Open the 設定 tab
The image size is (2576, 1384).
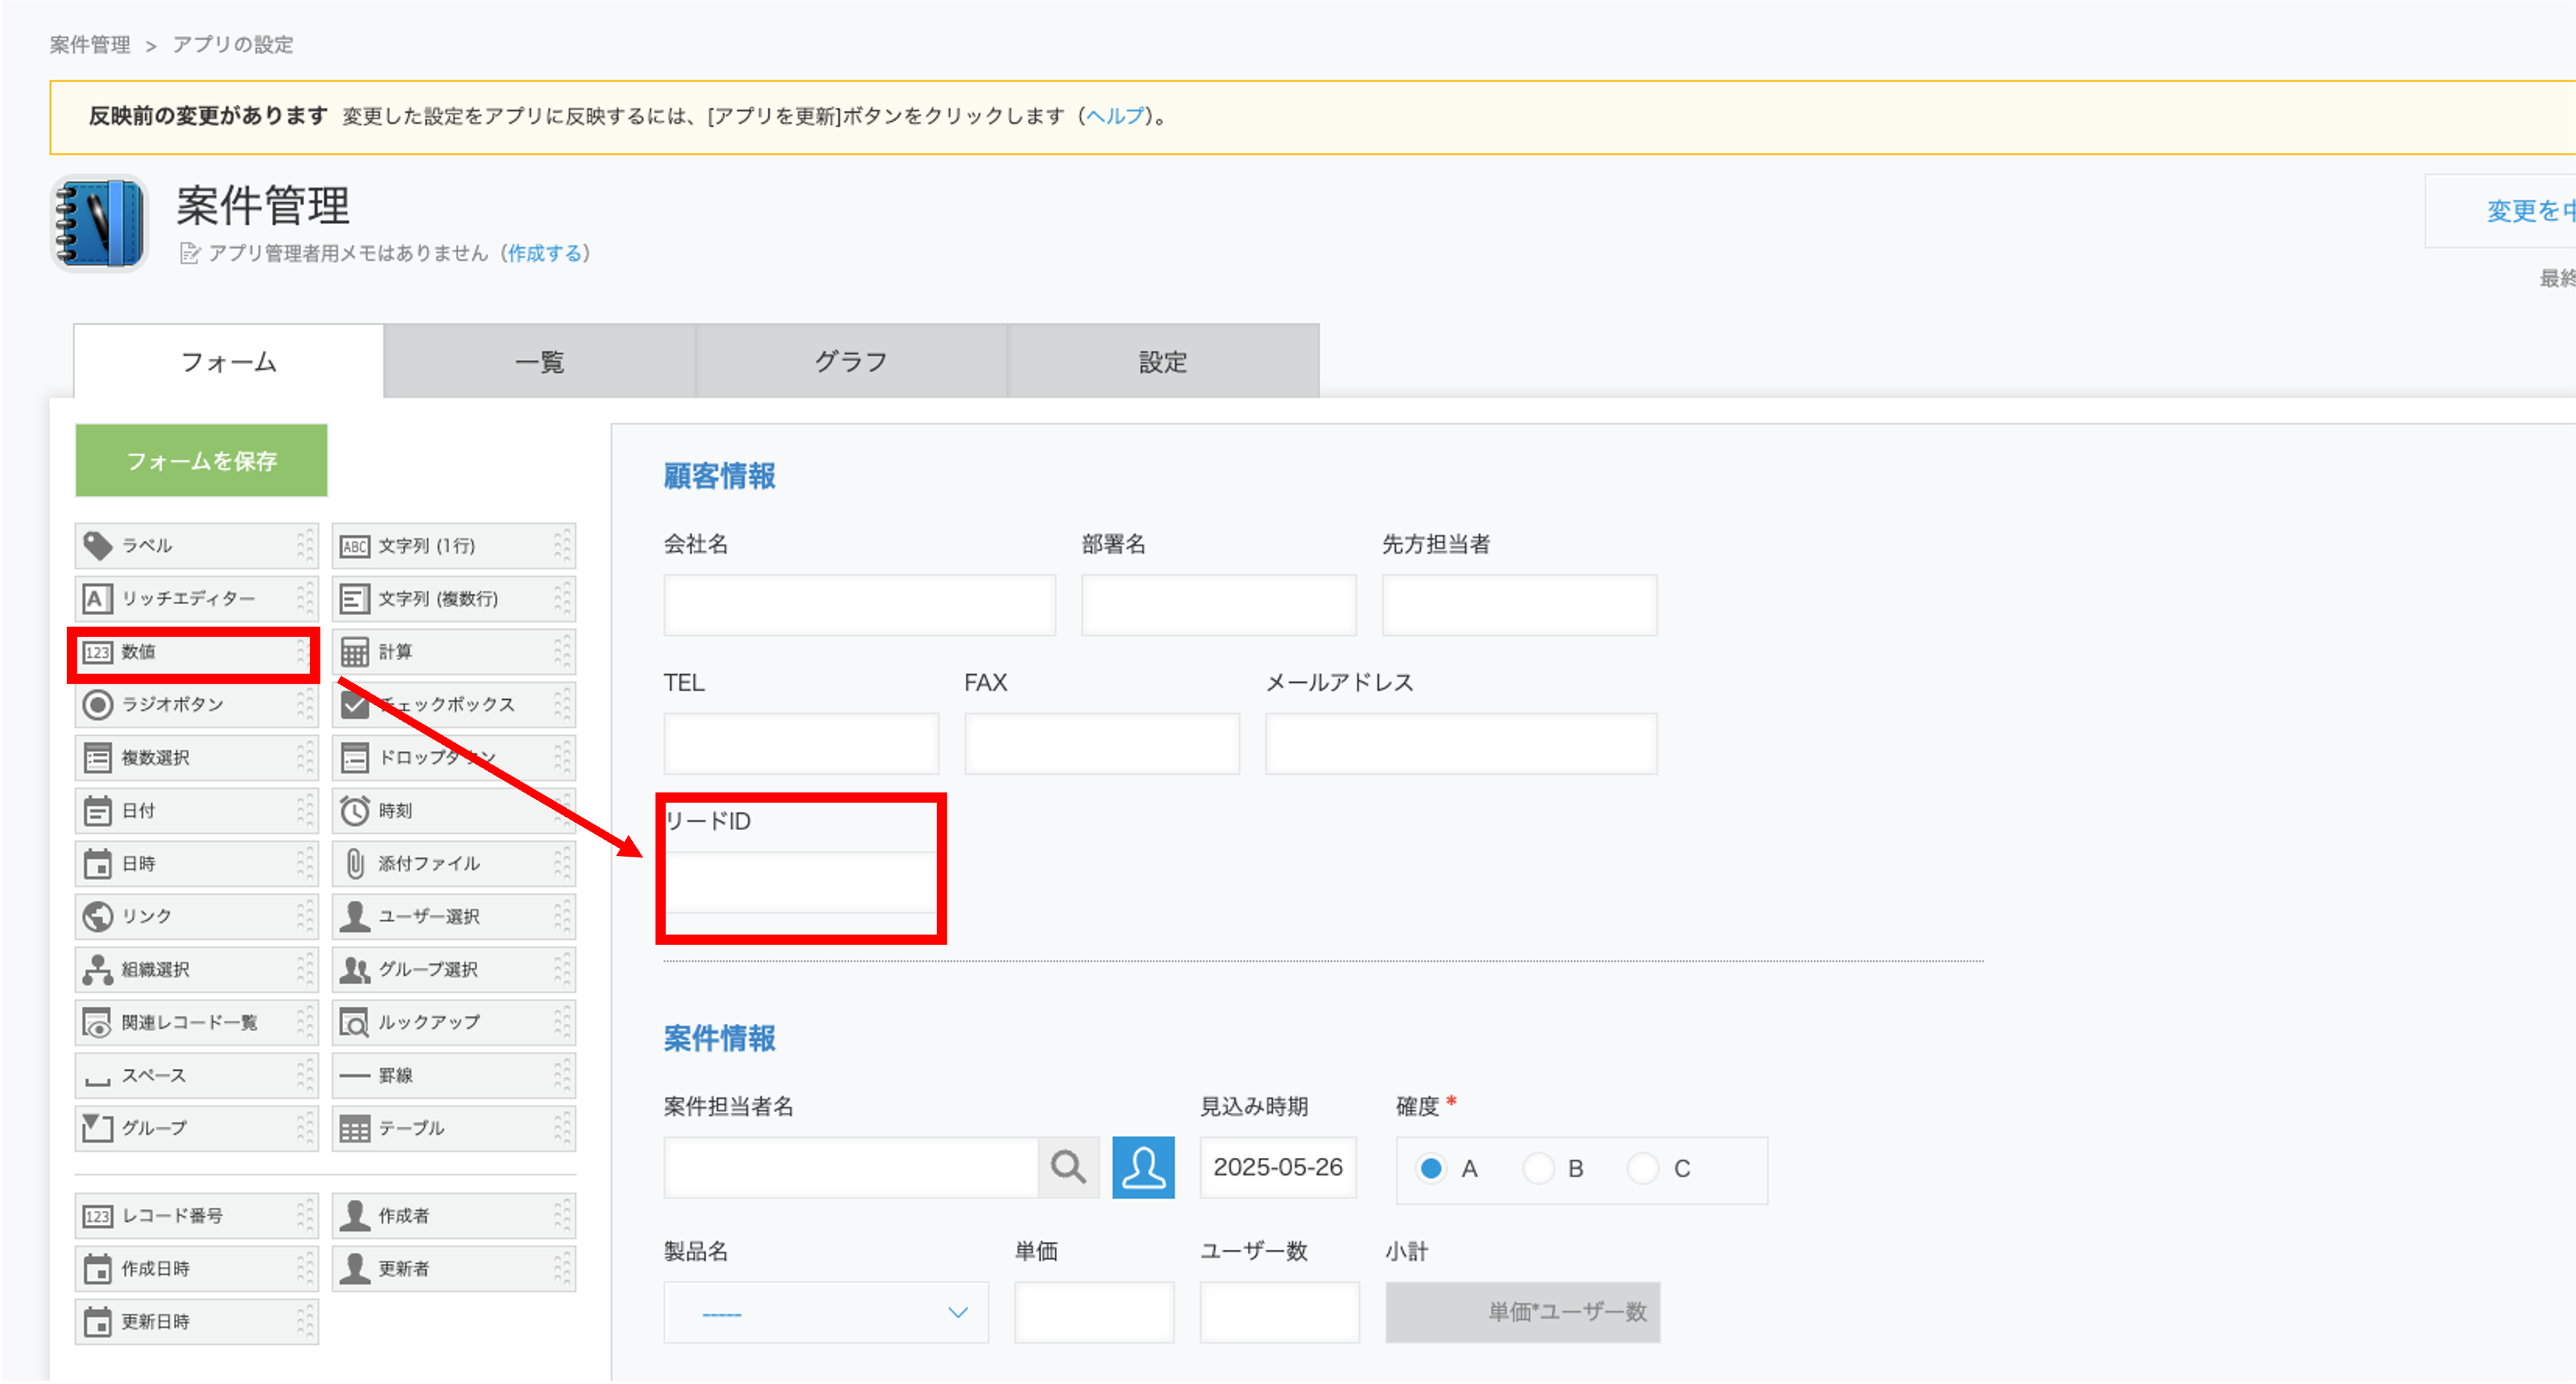[1163, 362]
